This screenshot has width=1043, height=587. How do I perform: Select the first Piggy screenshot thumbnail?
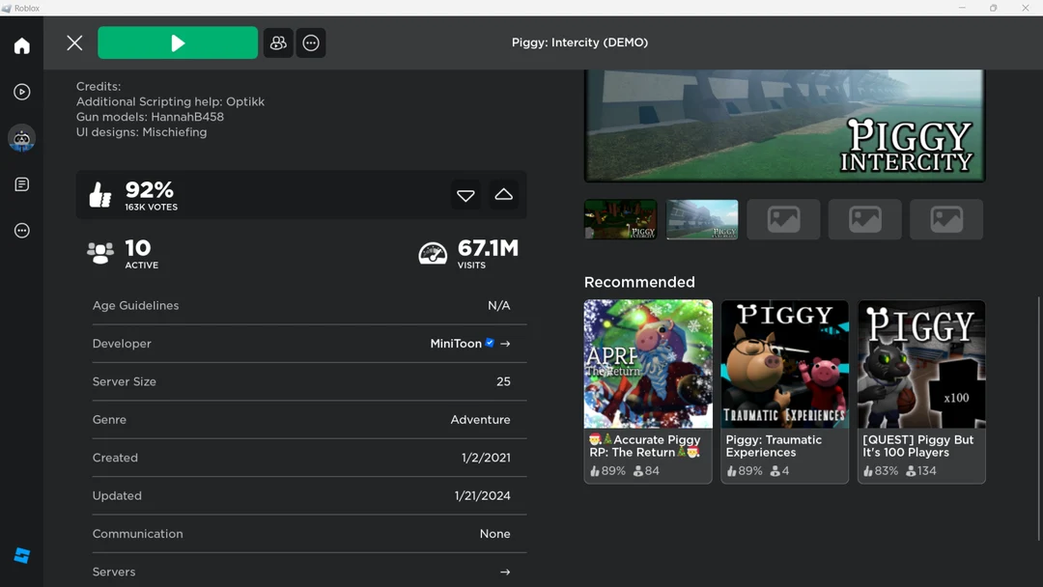(620, 219)
